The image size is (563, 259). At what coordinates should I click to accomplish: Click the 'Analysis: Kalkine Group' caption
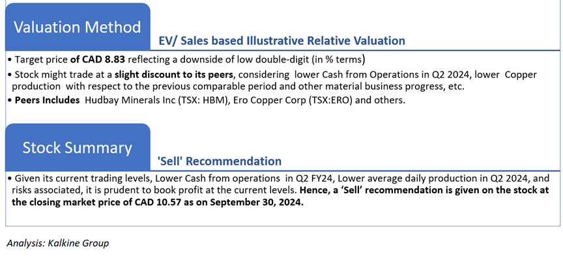58,243
